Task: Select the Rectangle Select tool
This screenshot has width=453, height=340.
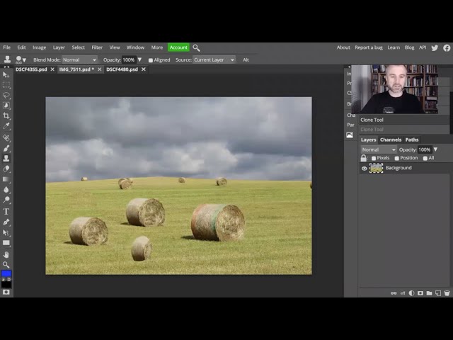Action: 6,85
